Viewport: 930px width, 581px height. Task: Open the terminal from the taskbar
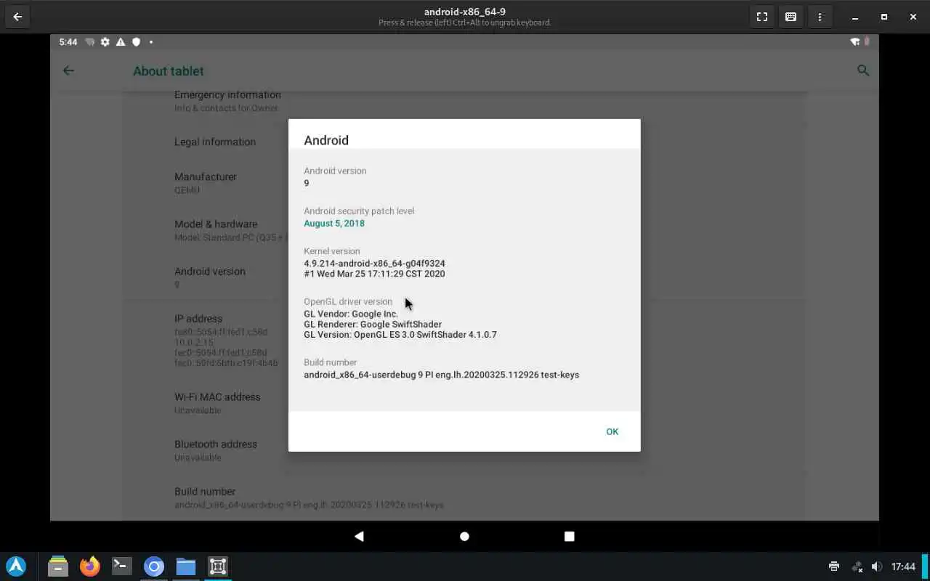(x=121, y=566)
